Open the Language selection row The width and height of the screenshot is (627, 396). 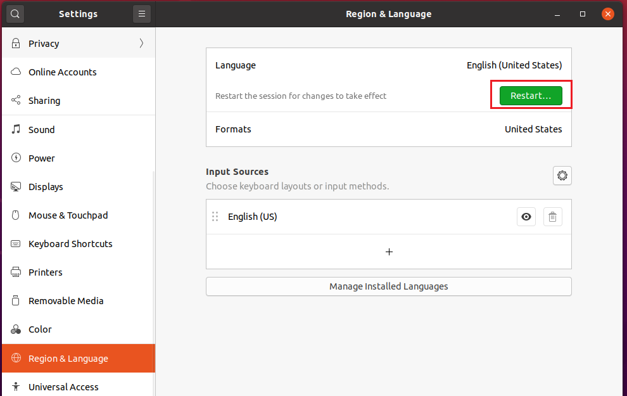coord(388,65)
